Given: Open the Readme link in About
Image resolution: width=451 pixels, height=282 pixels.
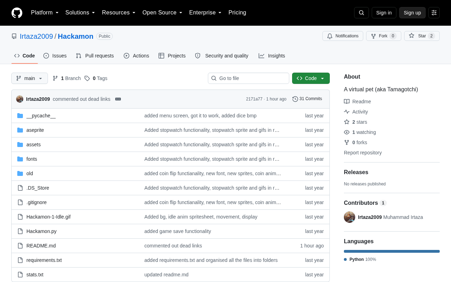Looking at the screenshot, I should (x=357, y=102).
